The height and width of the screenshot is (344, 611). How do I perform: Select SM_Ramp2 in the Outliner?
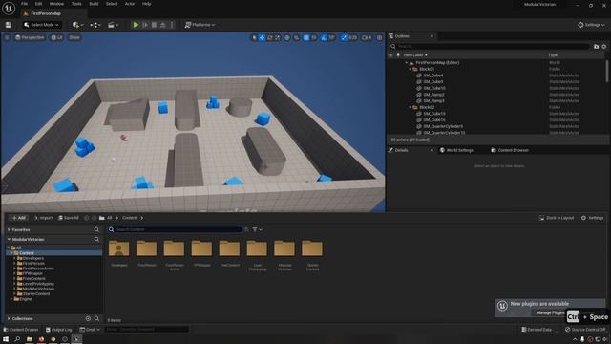pos(433,95)
